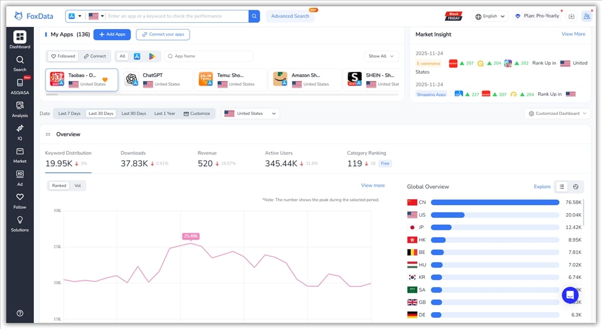Screen dimensions: 602x329
Task: Click the blue search magnifier button
Action: pyautogui.click(x=254, y=16)
